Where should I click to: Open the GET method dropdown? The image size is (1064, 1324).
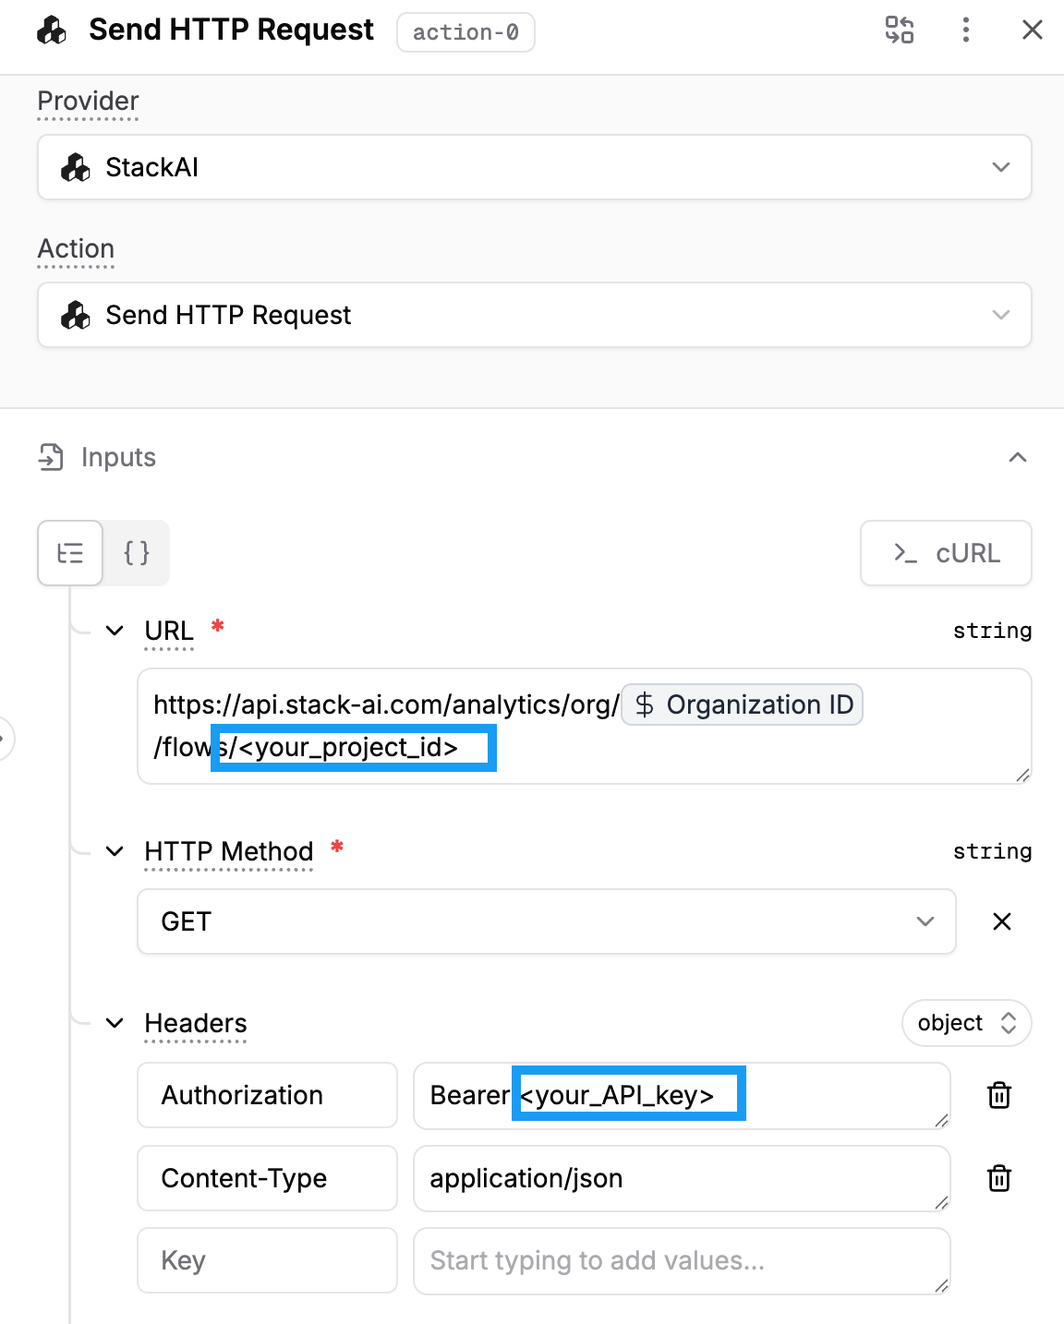546,921
